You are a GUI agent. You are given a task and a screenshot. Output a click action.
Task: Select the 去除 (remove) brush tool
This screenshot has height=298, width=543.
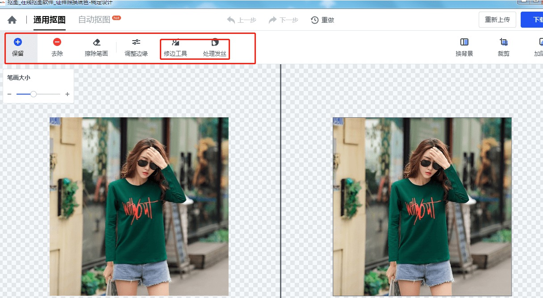(x=57, y=47)
